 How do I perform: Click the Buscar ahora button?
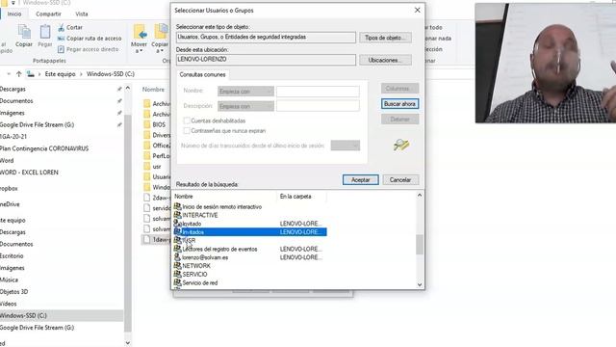[x=399, y=104]
